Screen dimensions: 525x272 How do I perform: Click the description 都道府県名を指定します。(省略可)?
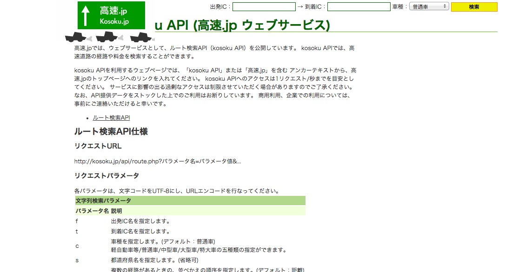pyautogui.click(x=155, y=260)
